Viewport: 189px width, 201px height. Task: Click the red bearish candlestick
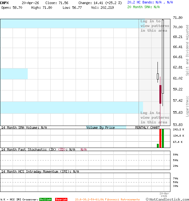click(x=160, y=94)
